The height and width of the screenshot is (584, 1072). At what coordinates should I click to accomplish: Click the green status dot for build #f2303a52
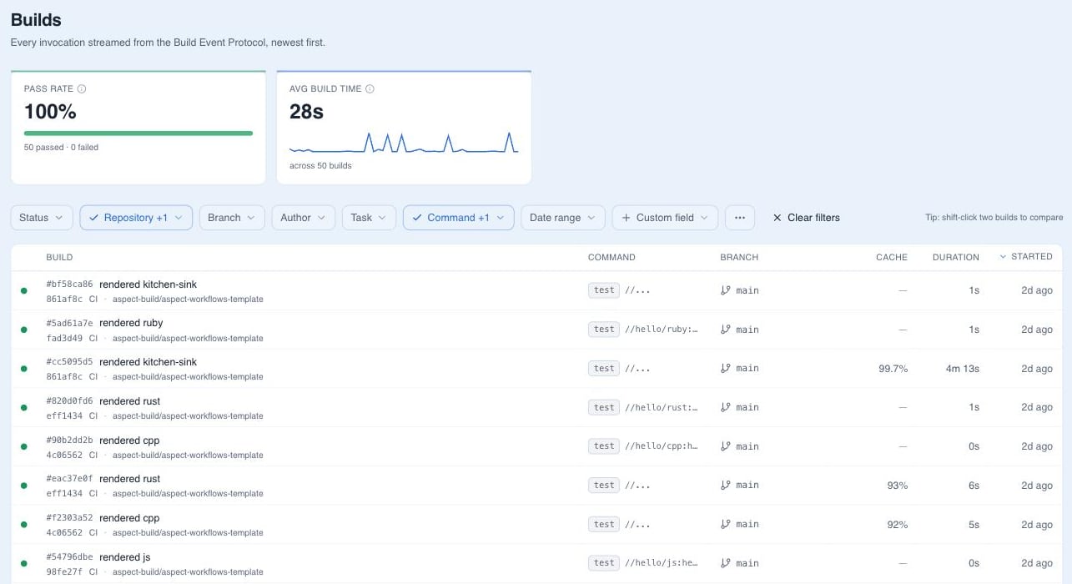pos(23,525)
